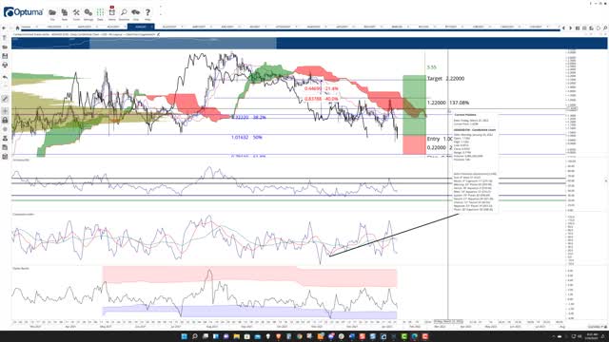
Task: Click the Entry price label
Action: pos(440,139)
